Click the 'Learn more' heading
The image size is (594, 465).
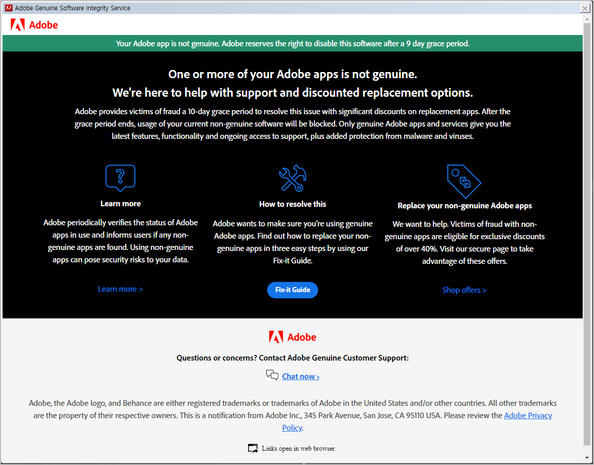120,204
